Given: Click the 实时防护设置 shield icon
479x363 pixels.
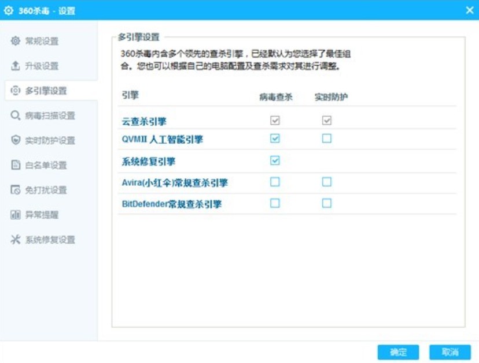Looking at the screenshot, I should (16, 140).
